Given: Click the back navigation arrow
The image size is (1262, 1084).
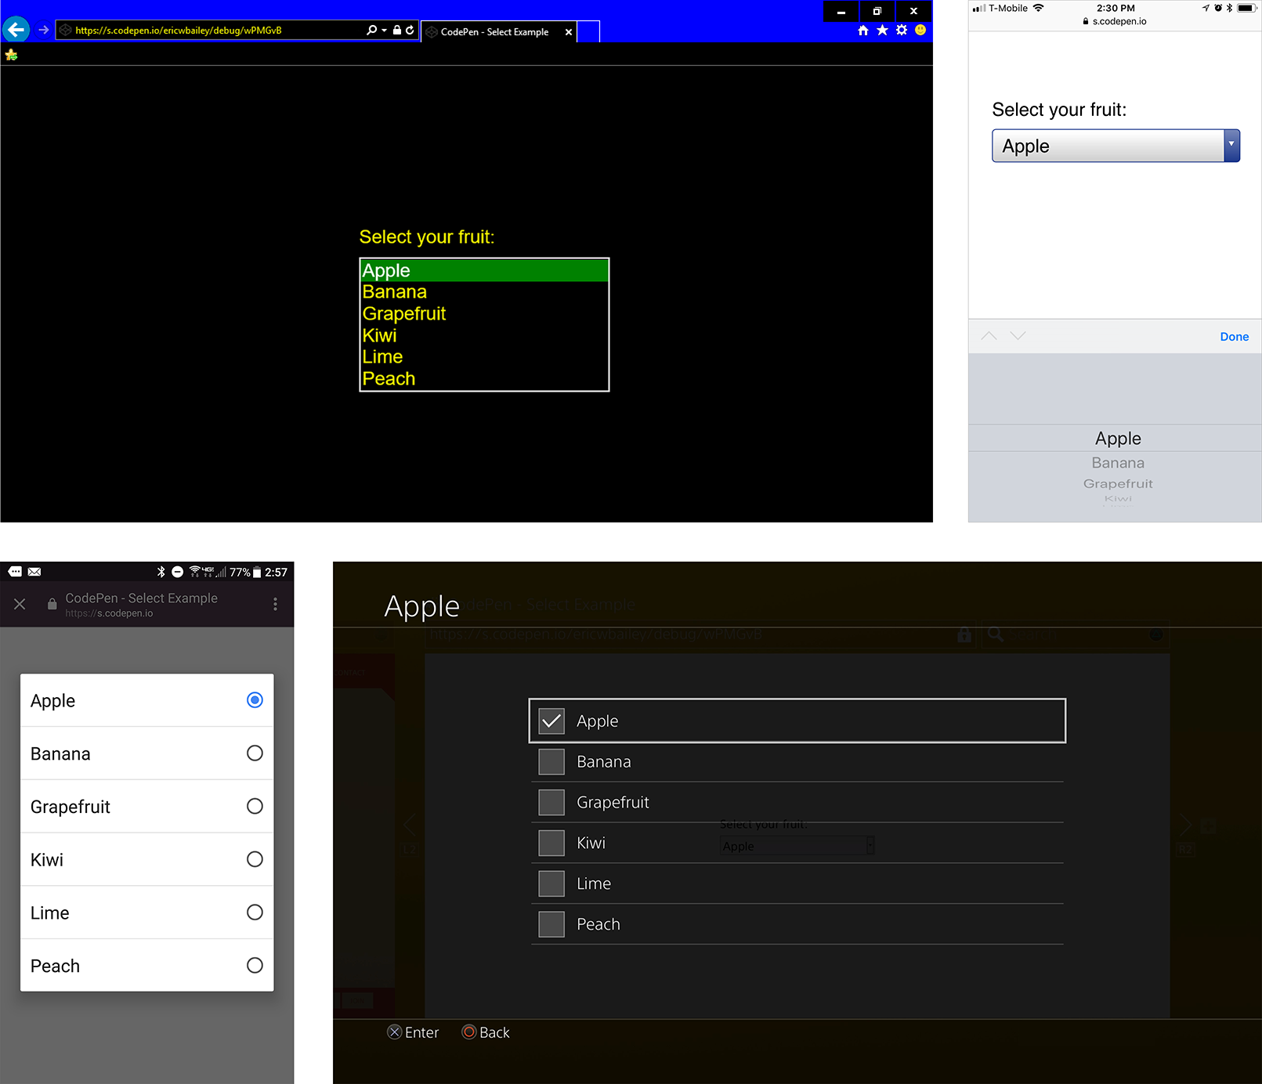Looking at the screenshot, I should pos(16,29).
